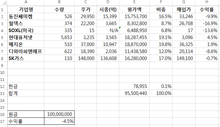Screen dimensions: 220x127
Task: Select the 현금 label cell
Action: [x=26, y=86]
